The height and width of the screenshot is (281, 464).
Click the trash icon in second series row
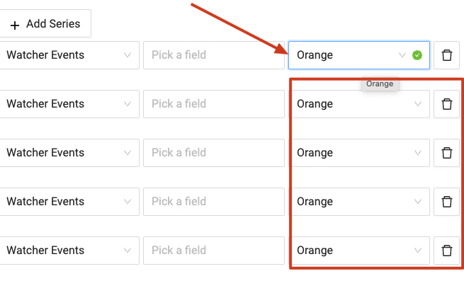446,104
